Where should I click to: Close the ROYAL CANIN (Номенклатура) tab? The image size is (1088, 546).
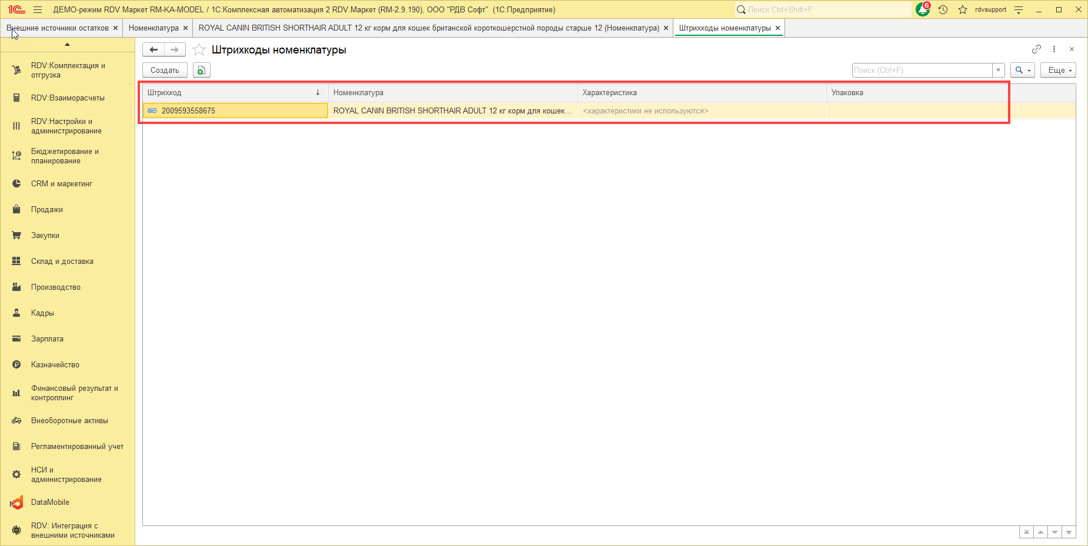(666, 28)
